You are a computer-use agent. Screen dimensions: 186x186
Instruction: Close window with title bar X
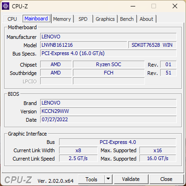click(x=175, y=6)
